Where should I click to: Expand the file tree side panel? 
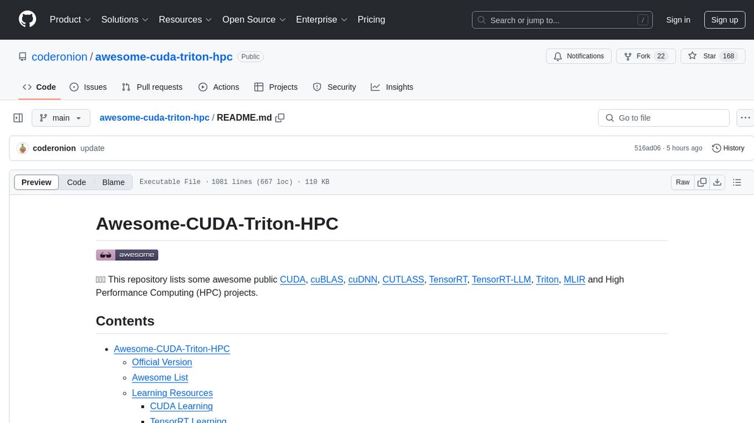click(x=18, y=118)
